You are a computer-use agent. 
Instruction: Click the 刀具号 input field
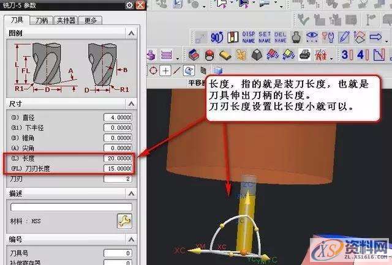coord(118,253)
